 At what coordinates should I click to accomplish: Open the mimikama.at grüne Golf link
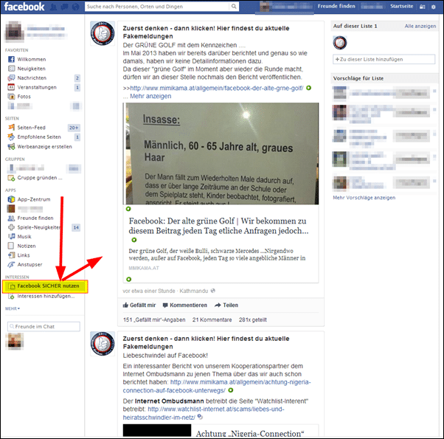point(217,88)
